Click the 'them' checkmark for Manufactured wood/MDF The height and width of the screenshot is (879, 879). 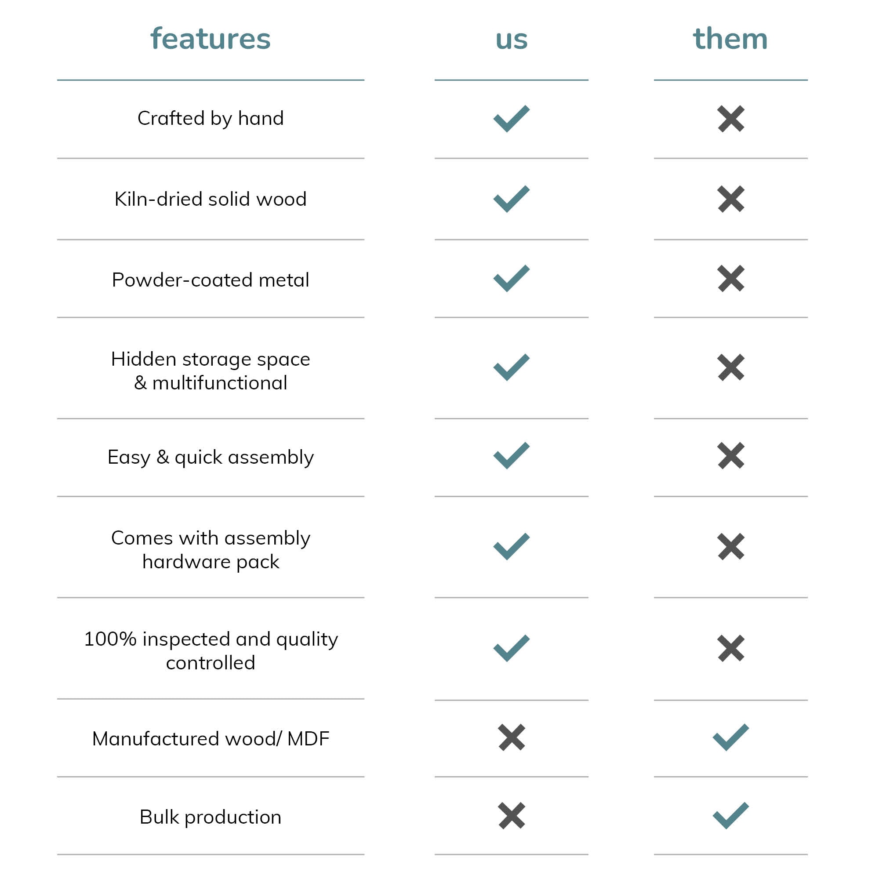pos(731,737)
